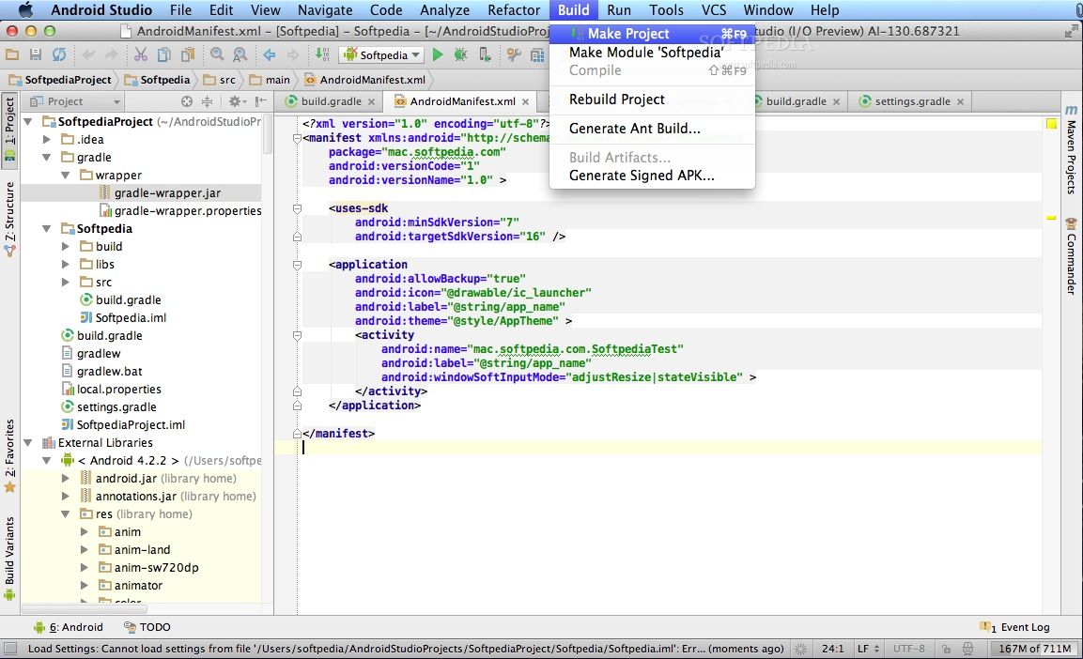The width and height of the screenshot is (1083, 659).
Task: Run app with green play icon
Action: tap(437, 54)
